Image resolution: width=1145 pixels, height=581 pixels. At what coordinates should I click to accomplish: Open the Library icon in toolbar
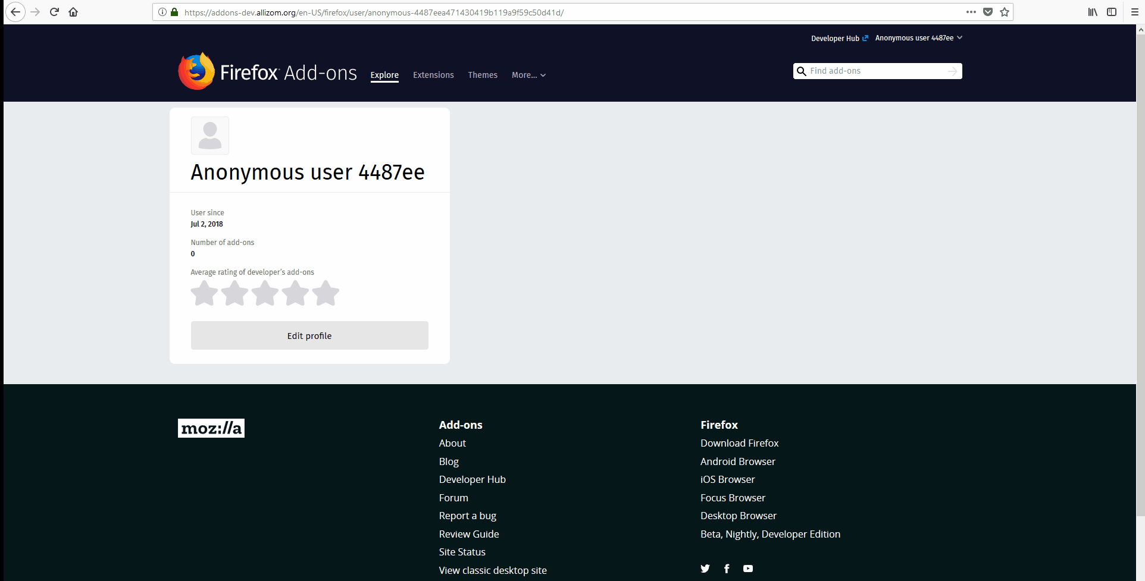point(1093,12)
